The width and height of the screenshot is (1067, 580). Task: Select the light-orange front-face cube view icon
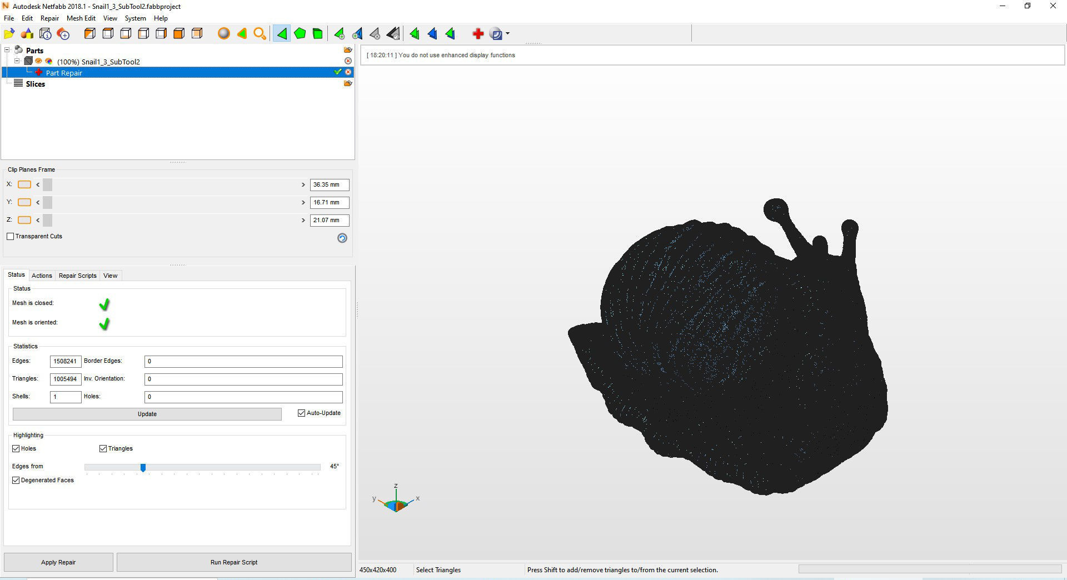coord(197,34)
